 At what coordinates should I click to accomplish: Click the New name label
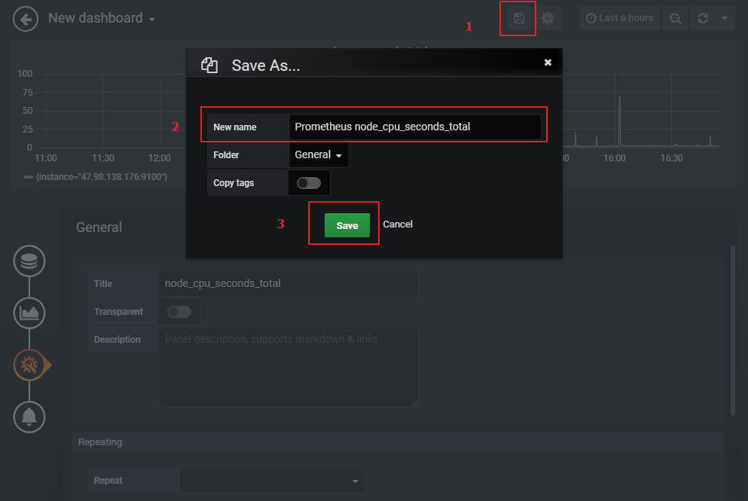click(x=235, y=127)
